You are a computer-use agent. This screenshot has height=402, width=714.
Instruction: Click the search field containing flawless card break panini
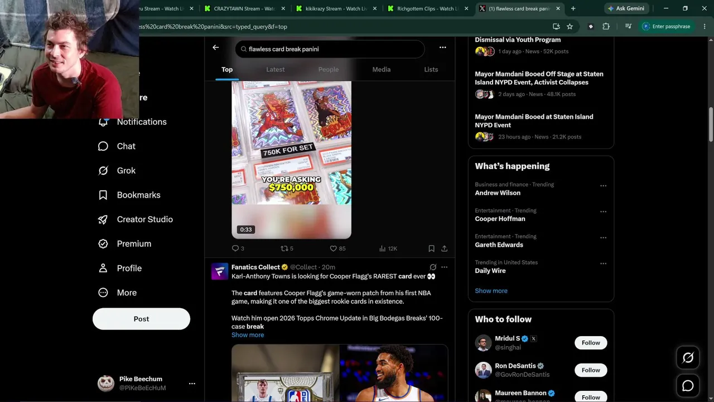click(x=330, y=49)
